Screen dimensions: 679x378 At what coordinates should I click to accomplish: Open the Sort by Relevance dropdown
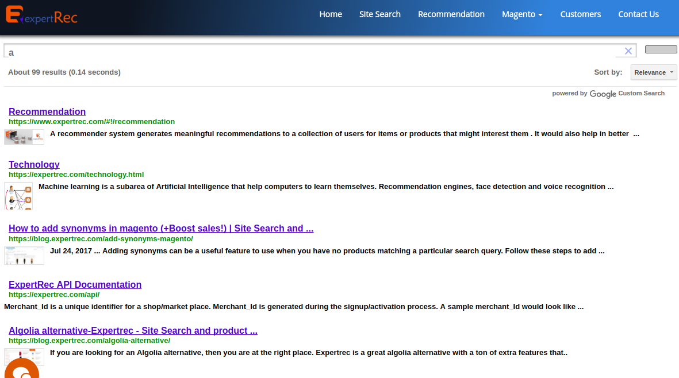coord(653,72)
